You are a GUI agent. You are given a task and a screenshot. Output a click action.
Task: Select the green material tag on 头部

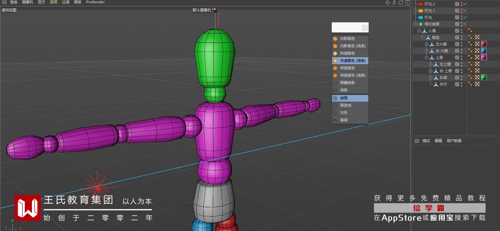484,77
